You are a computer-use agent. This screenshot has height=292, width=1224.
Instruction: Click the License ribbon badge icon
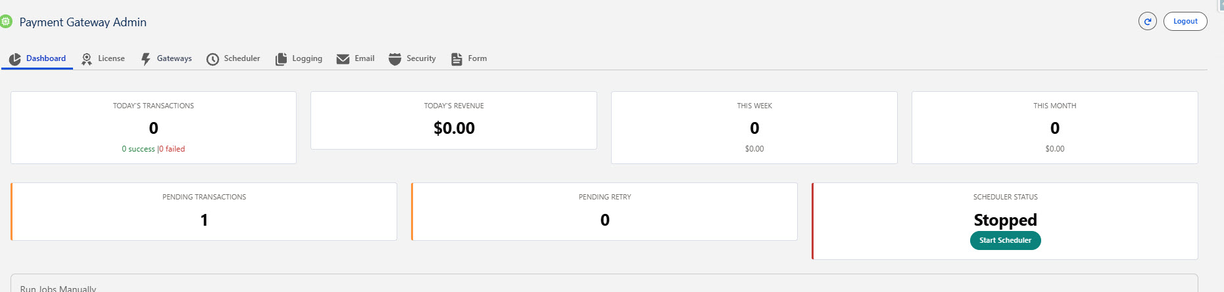tap(86, 59)
